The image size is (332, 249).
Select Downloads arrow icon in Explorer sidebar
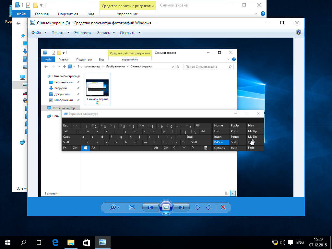click(x=25, y=51)
